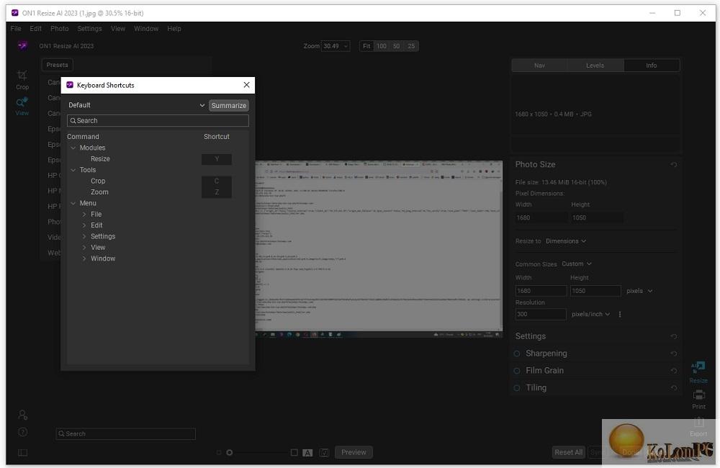The image size is (720, 468).
Task: Open the pixels/inch resolution unit dropdown
Action: (590, 314)
